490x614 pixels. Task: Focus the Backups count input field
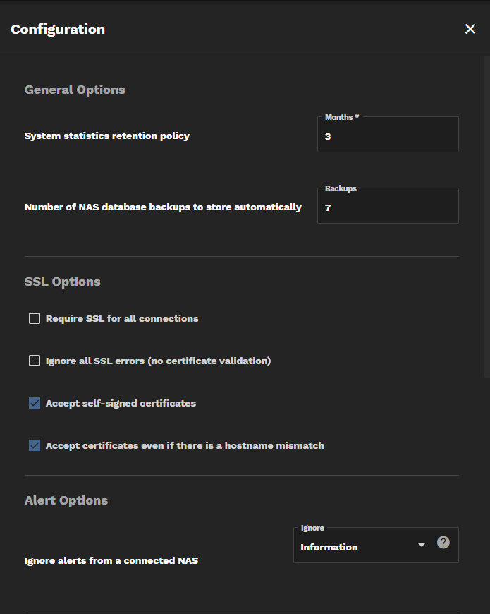coord(388,207)
